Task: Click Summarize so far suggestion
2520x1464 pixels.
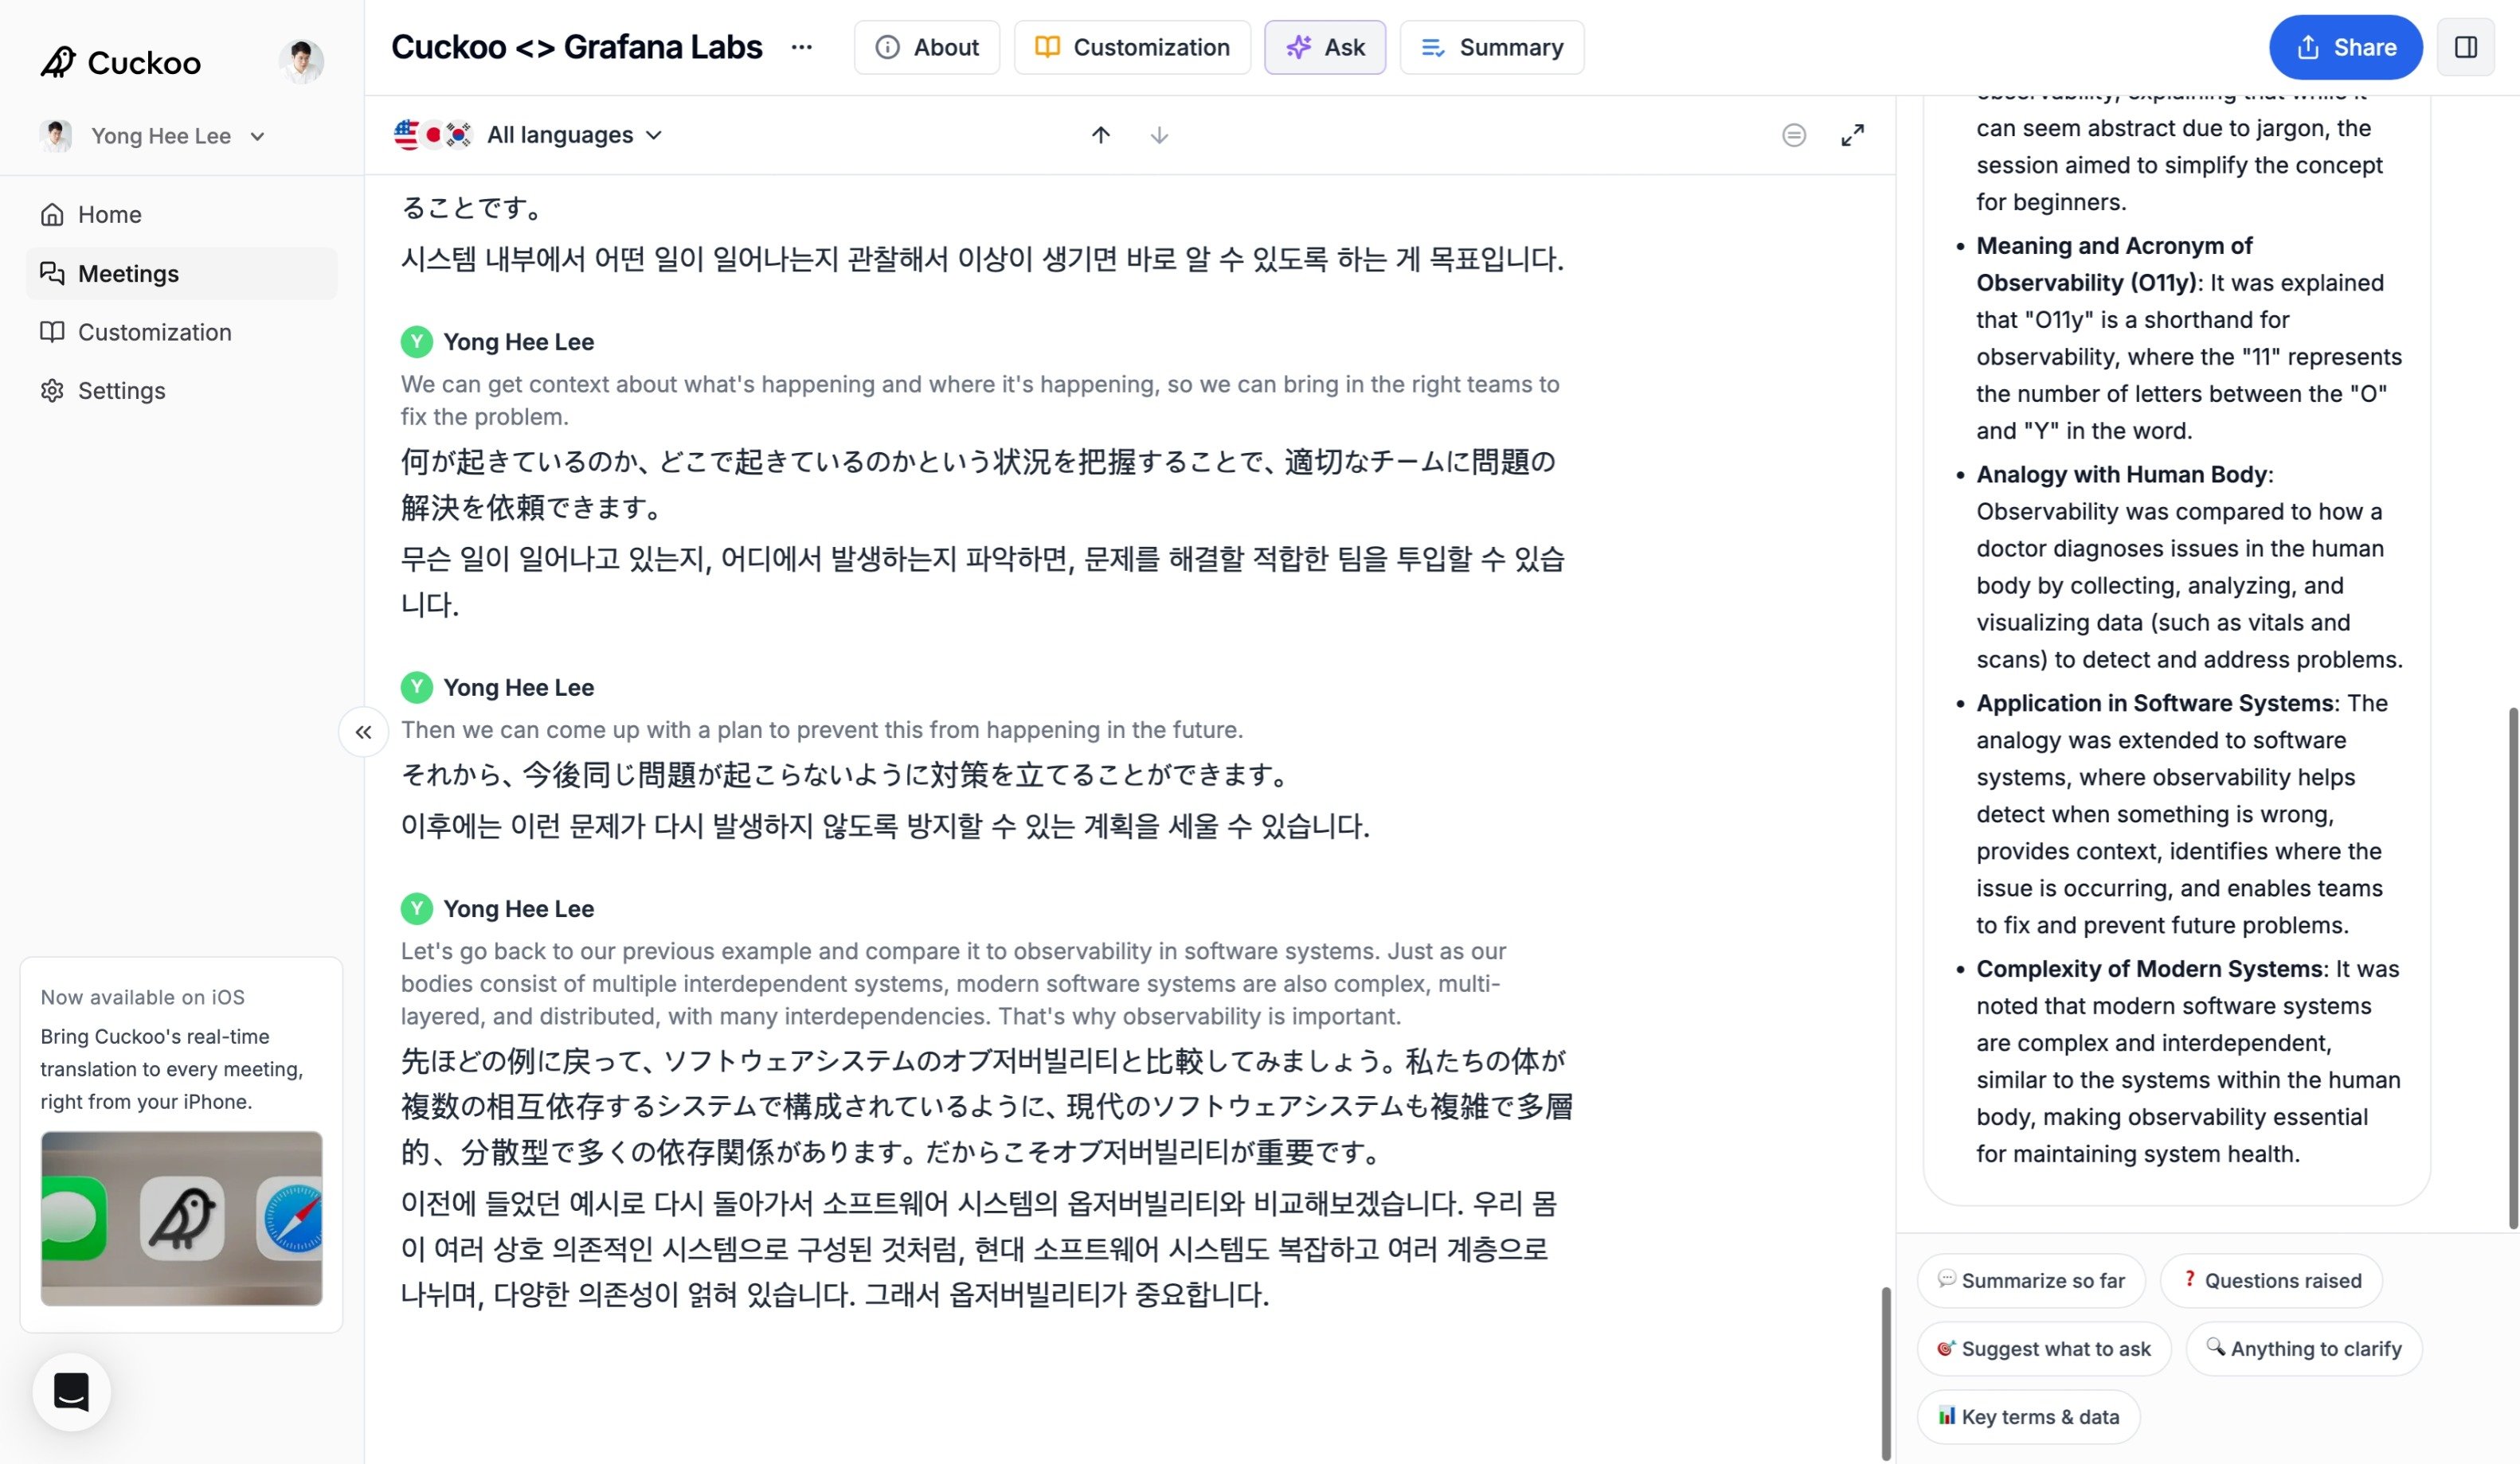Action: pos(2031,1280)
